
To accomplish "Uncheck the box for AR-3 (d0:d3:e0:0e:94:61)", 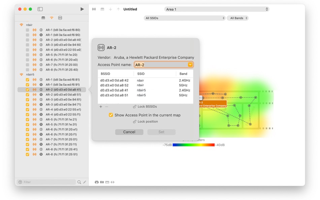I will click(x=27, y=100).
